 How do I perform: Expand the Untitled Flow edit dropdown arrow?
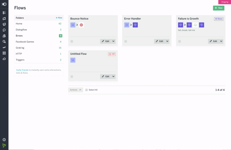coord(113,76)
